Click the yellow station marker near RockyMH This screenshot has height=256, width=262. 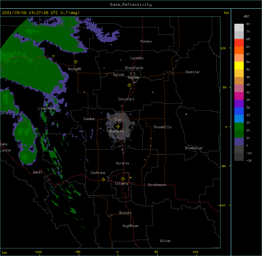76,62
